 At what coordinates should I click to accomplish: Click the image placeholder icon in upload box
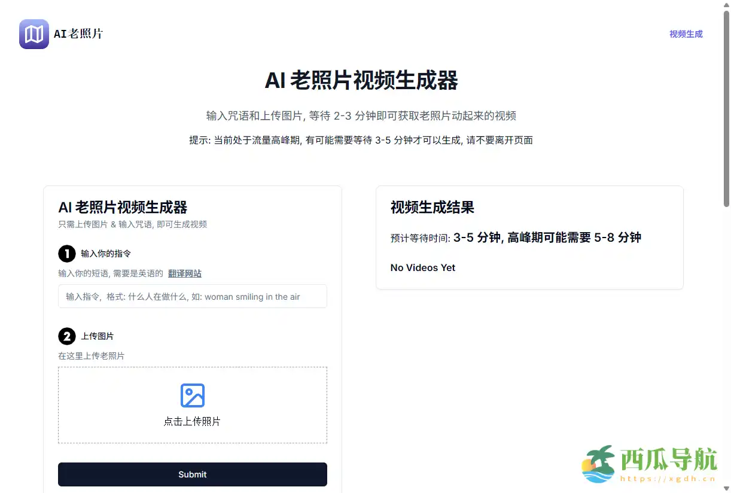coord(192,395)
